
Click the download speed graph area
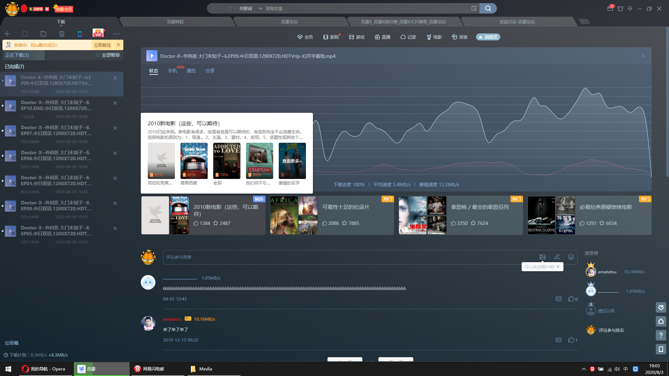pos(453,139)
